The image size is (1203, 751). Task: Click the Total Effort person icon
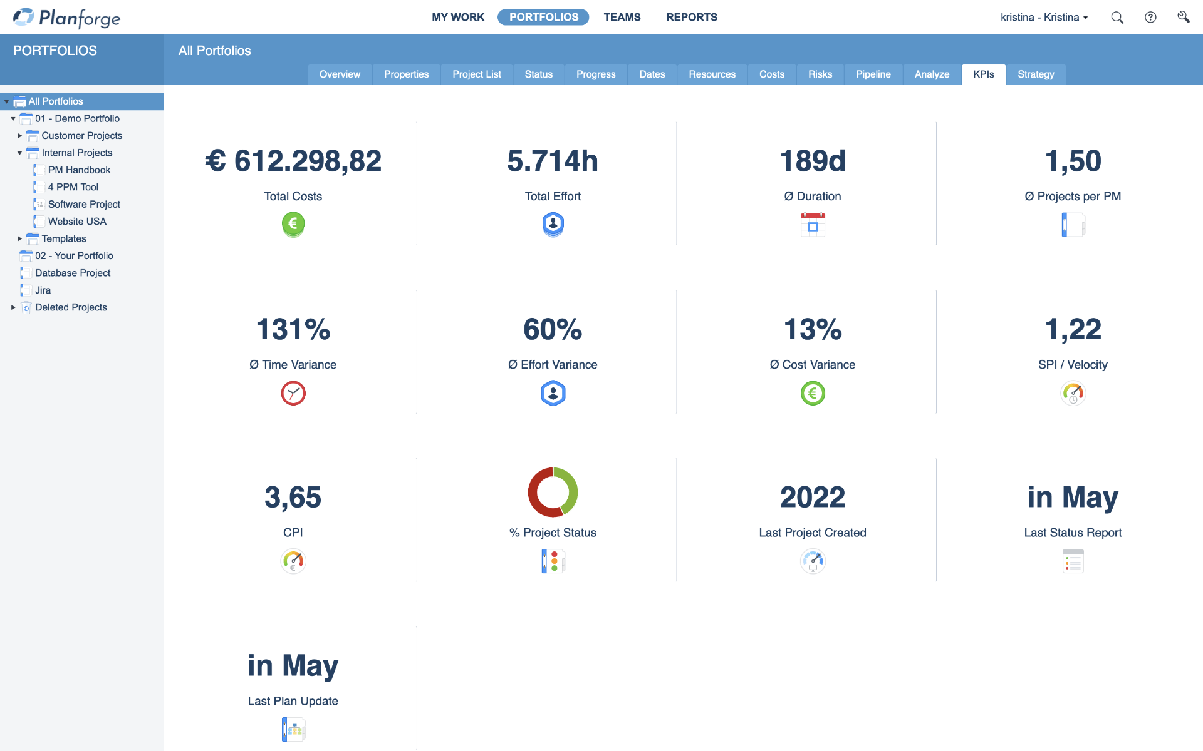pos(552,222)
